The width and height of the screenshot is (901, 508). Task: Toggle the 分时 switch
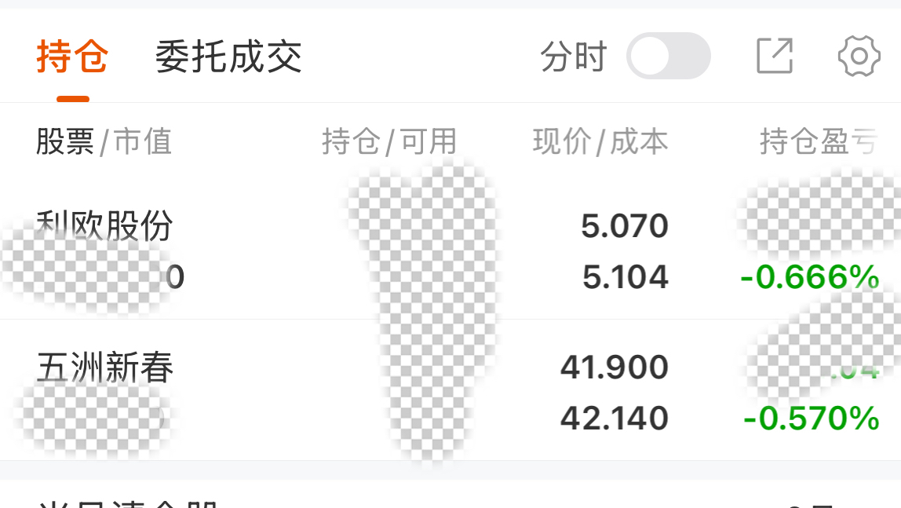(x=668, y=56)
